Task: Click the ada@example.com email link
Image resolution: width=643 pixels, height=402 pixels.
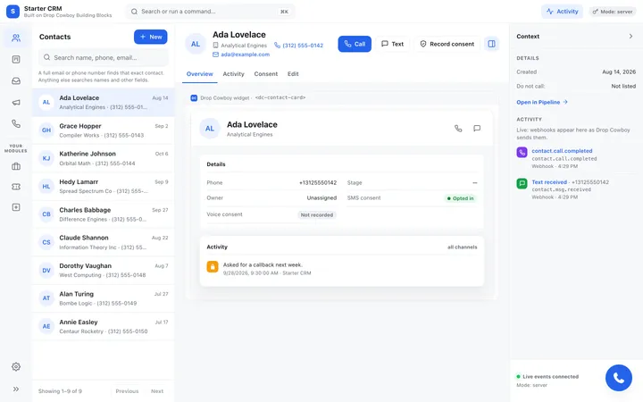Action: pyautogui.click(x=241, y=54)
